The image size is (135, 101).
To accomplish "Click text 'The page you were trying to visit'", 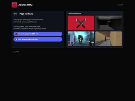I will pos(24,20).
